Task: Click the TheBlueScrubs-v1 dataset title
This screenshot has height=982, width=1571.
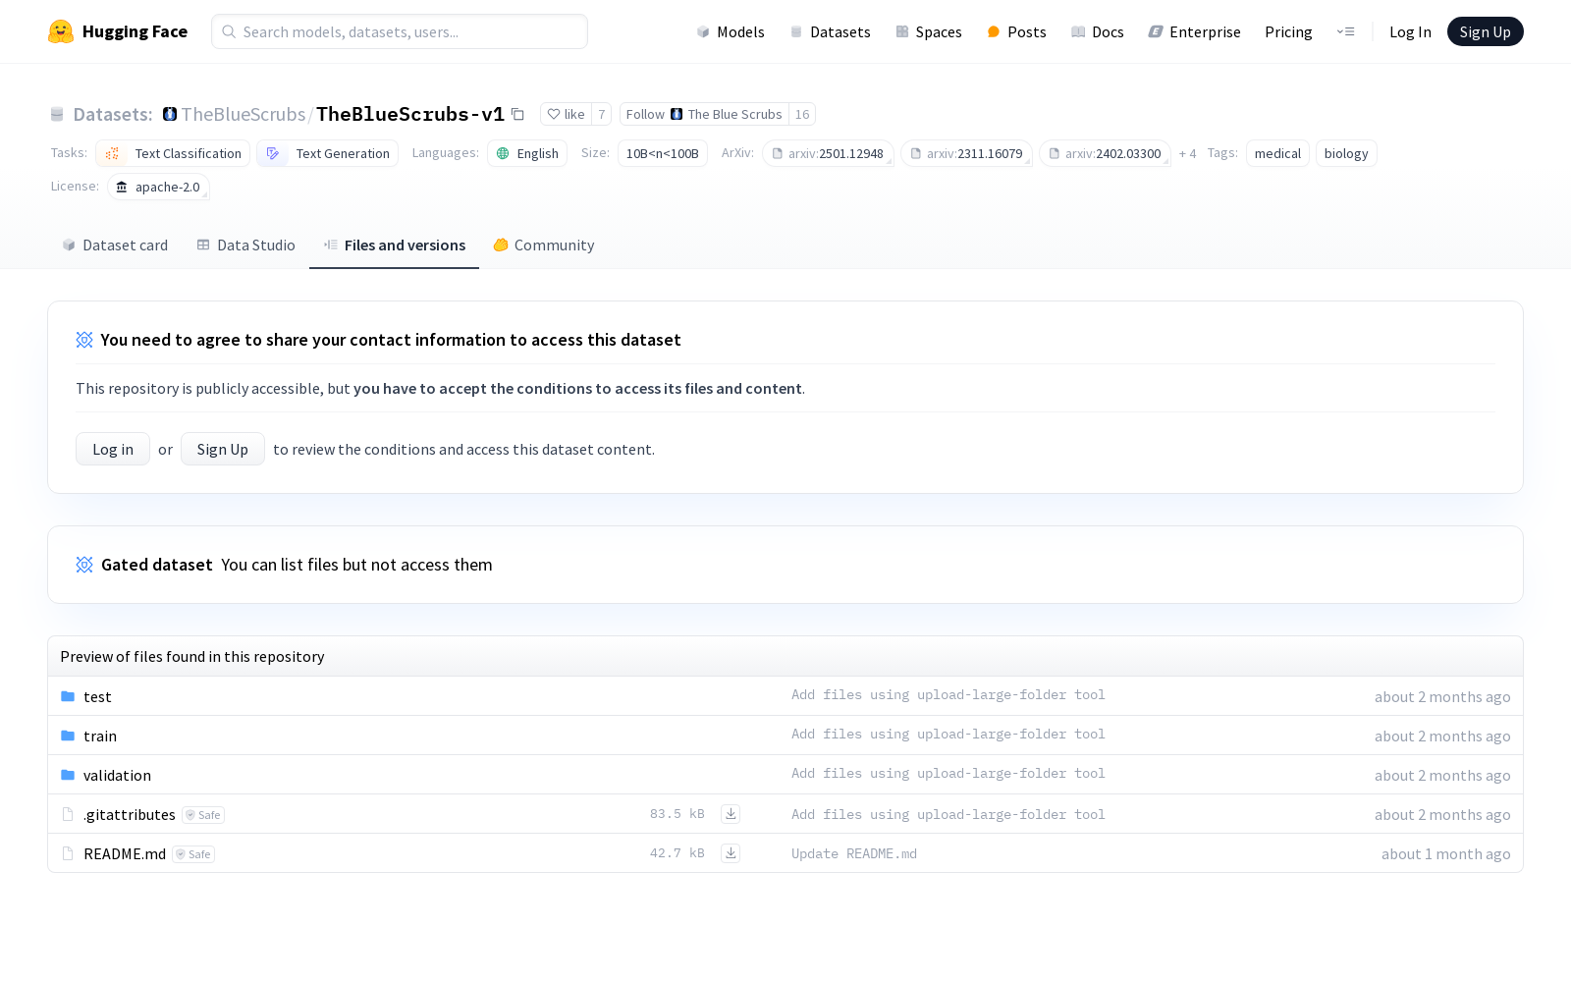Action: coord(410,114)
